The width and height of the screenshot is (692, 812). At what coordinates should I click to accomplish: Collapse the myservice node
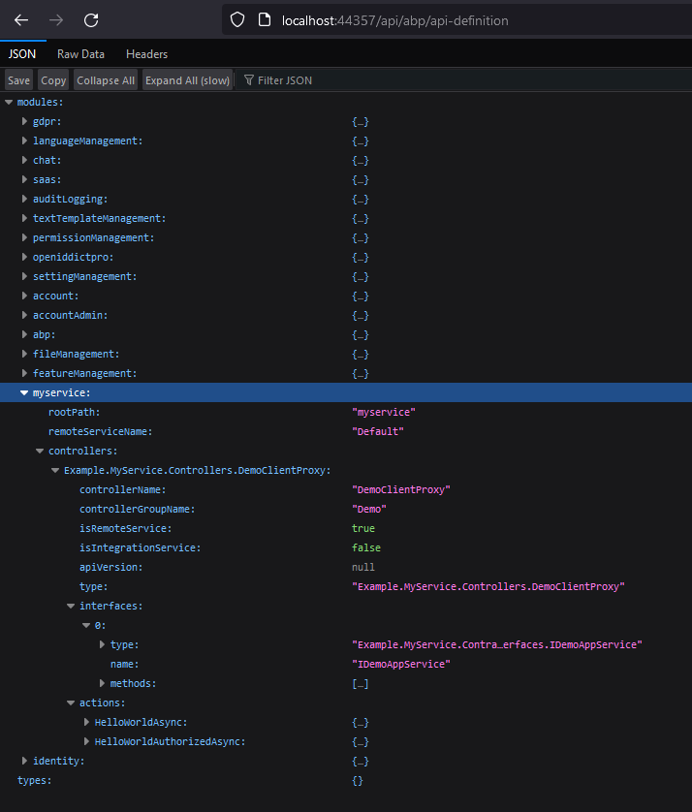coord(25,393)
